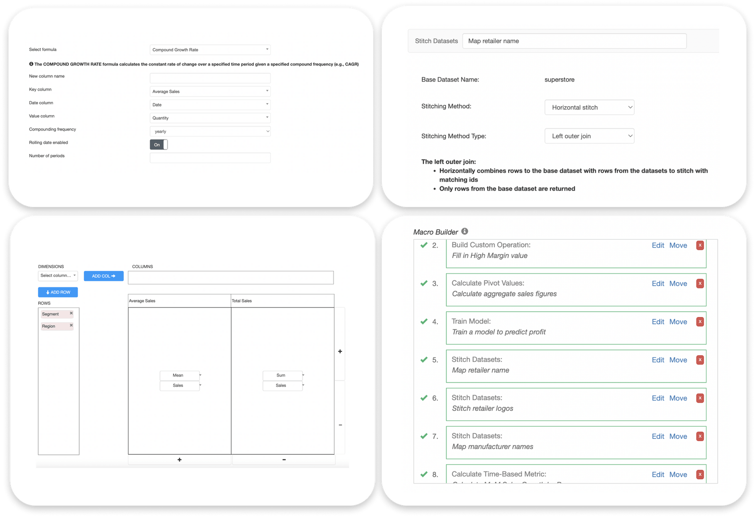Open the Date column dropdown
755x517 pixels.
pos(210,104)
